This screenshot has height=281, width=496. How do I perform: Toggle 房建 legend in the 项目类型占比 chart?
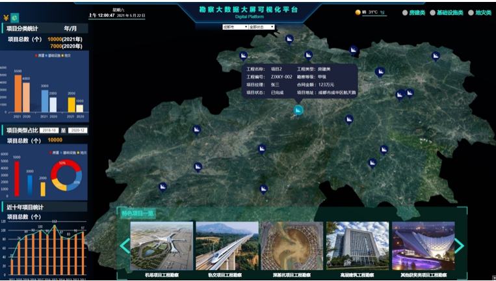click(x=54, y=152)
